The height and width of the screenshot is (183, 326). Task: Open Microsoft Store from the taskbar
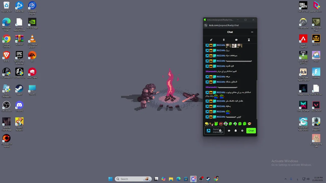pos(186,179)
